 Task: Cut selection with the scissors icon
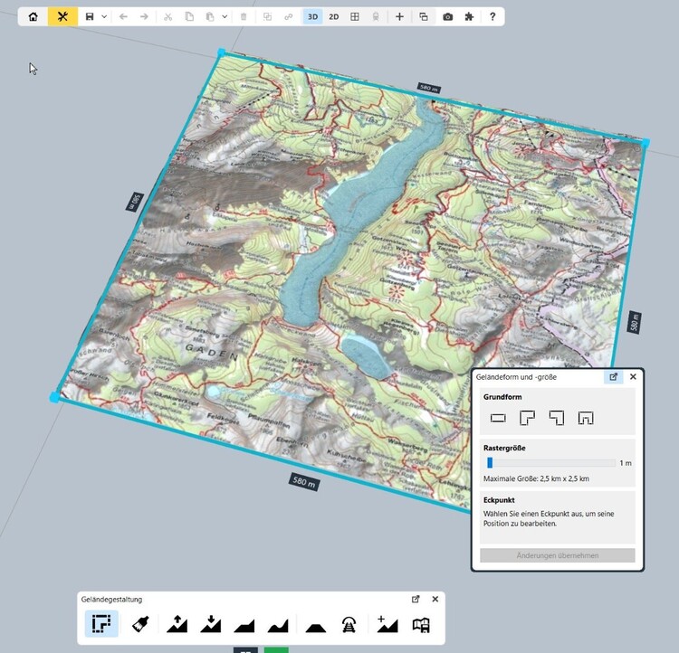pos(168,17)
